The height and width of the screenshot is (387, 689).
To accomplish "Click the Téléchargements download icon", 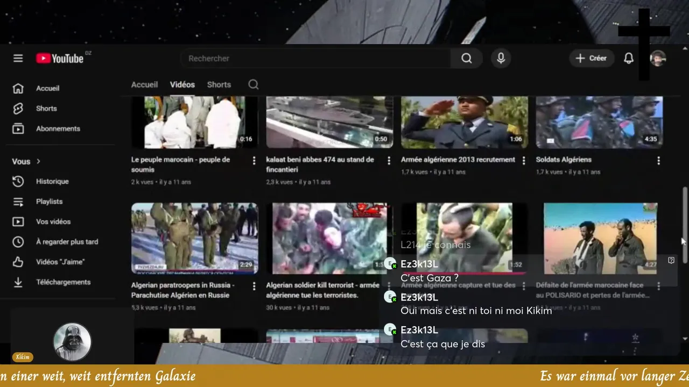I will pos(18,282).
